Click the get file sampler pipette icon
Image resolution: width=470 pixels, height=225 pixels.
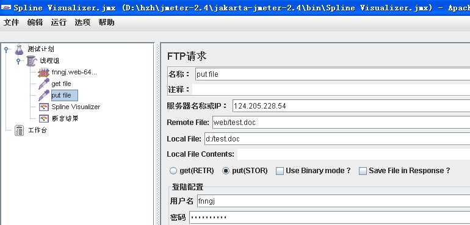(44, 84)
